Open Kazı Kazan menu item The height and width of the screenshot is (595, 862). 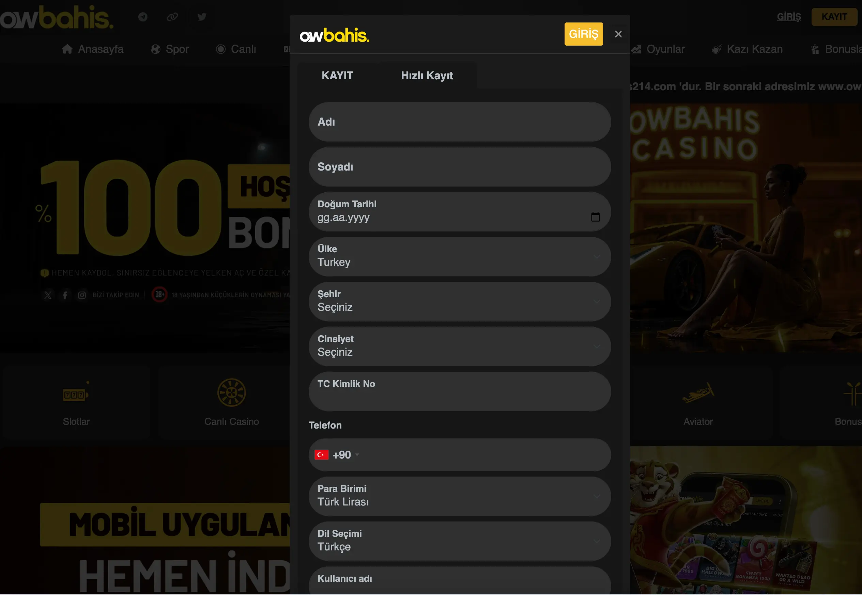pyautogui.click(x=747, y=49)
